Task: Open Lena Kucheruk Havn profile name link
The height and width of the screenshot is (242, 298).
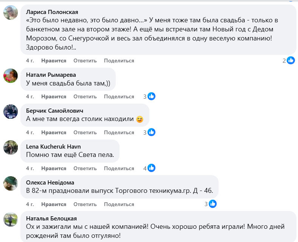Action: 53,147
